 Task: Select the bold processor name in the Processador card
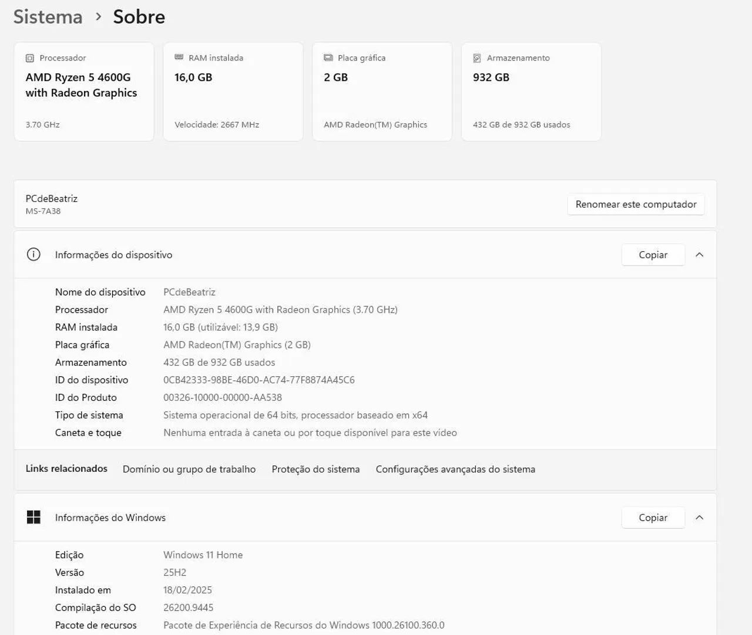tap(81, 85)
